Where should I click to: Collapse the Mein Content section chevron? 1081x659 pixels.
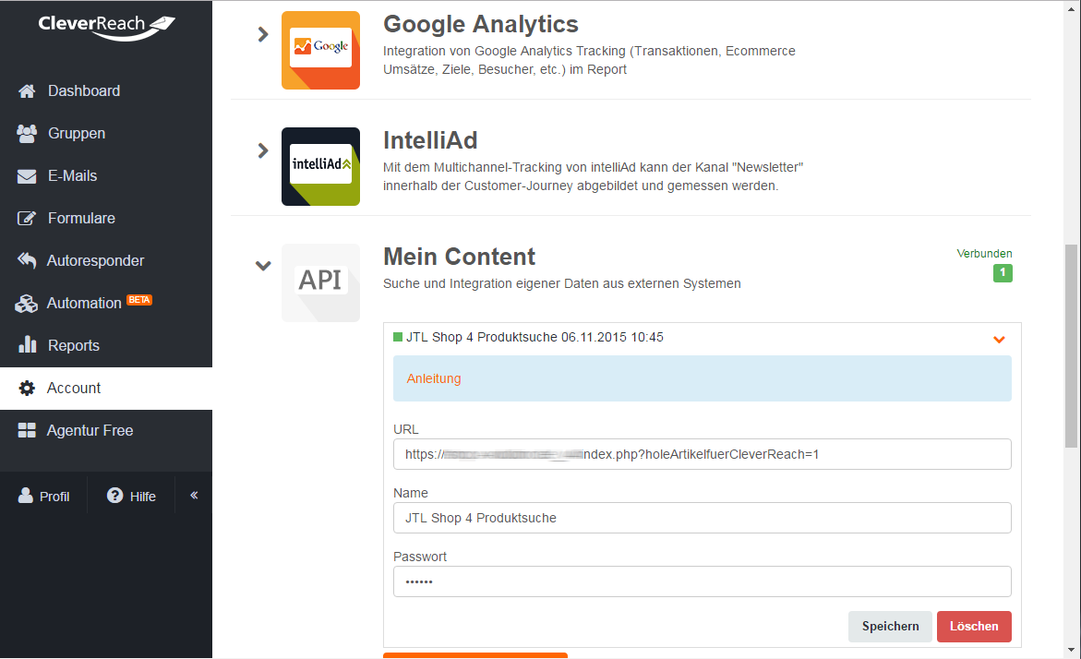point(263,266)
